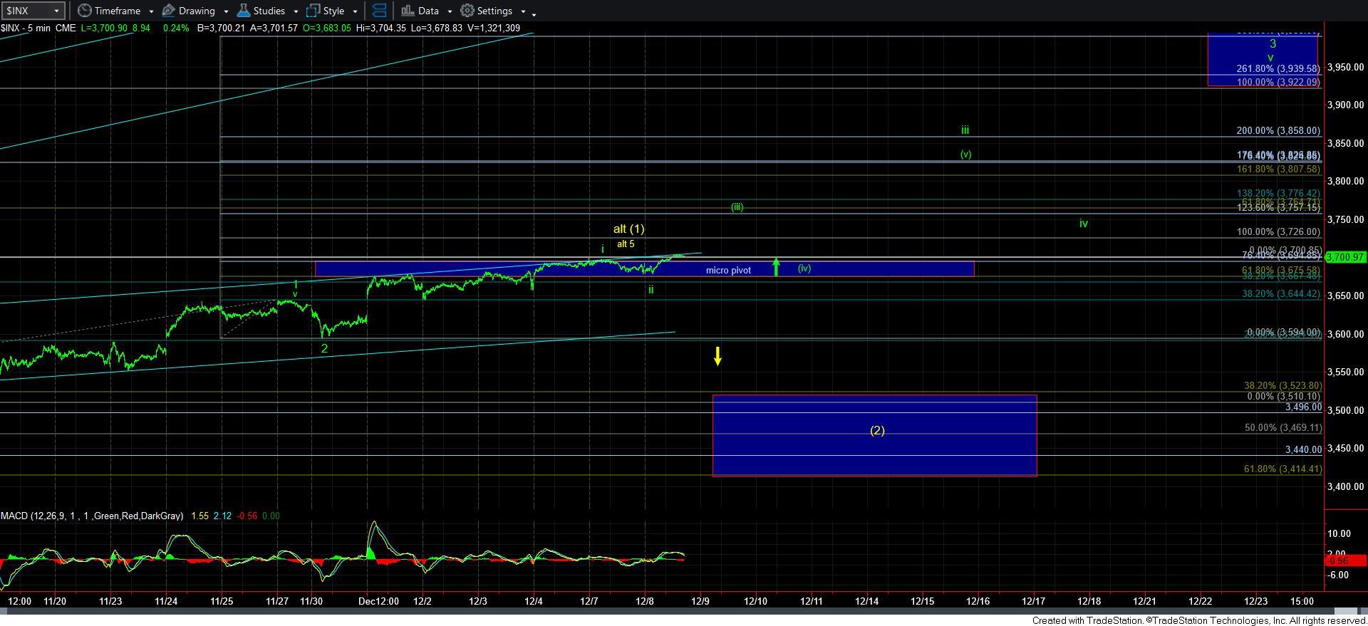Expand the Studies dropdown arrow
Viewport: 1368px width, 626px height.
(295, 11)
